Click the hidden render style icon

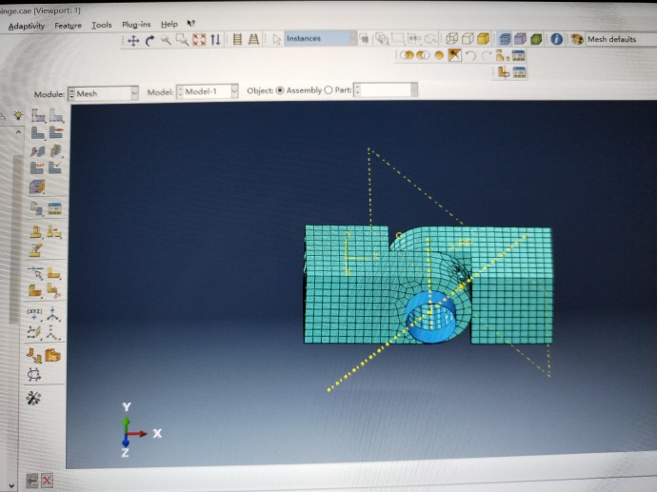[468, 39]
